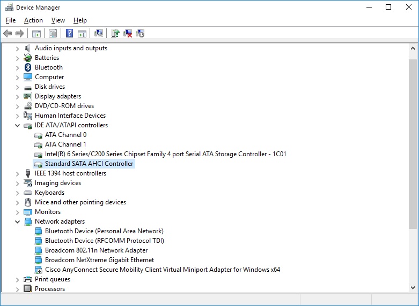The height and width of the screenshot is (306, 419).
Task: Select Intel 6 Series SATA Storage Controller
Action: point(165,154)
